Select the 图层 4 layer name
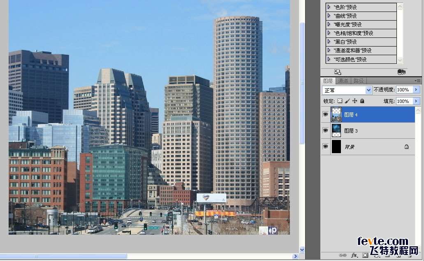The height and width of the screenshot is (261, 424). [351, 115]
